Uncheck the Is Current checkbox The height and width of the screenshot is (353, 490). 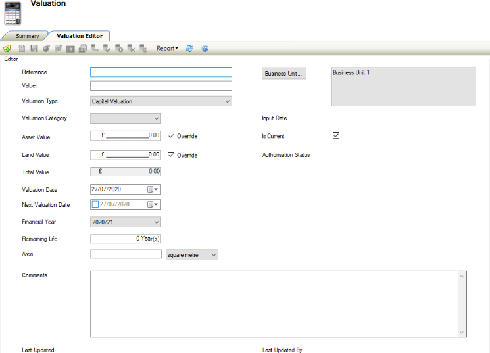coord(336,136)
